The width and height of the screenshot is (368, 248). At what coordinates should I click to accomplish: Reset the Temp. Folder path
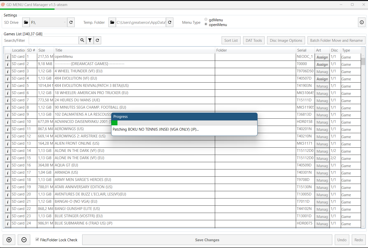170,23
